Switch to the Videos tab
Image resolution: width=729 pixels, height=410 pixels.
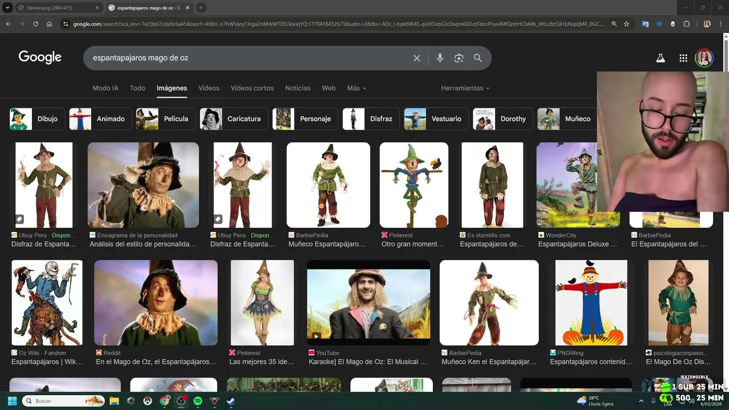[209, 88]
